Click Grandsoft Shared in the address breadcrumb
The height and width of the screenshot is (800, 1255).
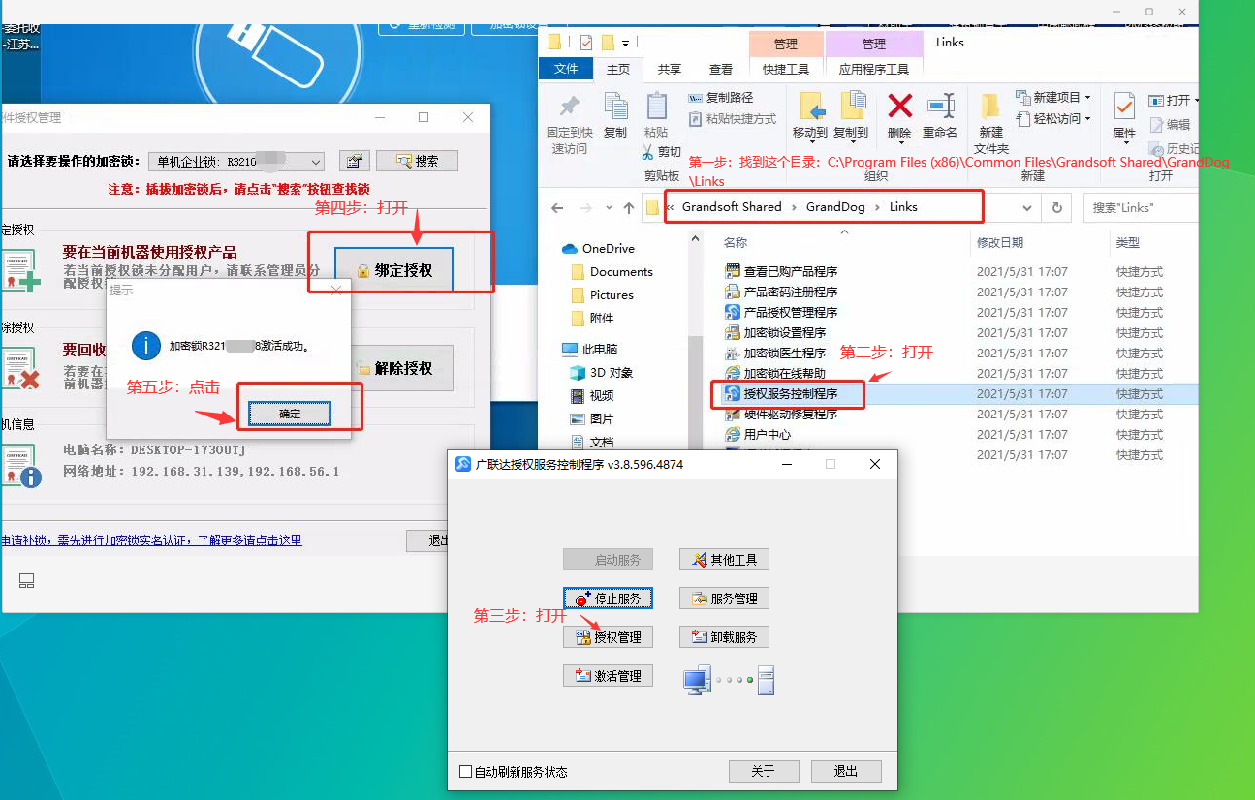pyautogui.click(x=732, y=207)
